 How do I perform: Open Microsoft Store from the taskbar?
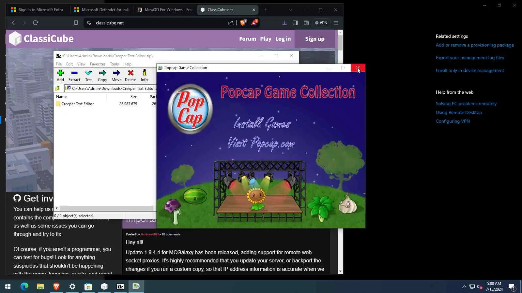[88, 286]
